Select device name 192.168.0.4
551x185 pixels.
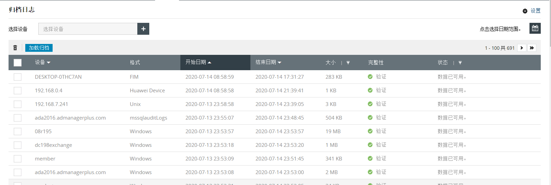pos(49,91)
